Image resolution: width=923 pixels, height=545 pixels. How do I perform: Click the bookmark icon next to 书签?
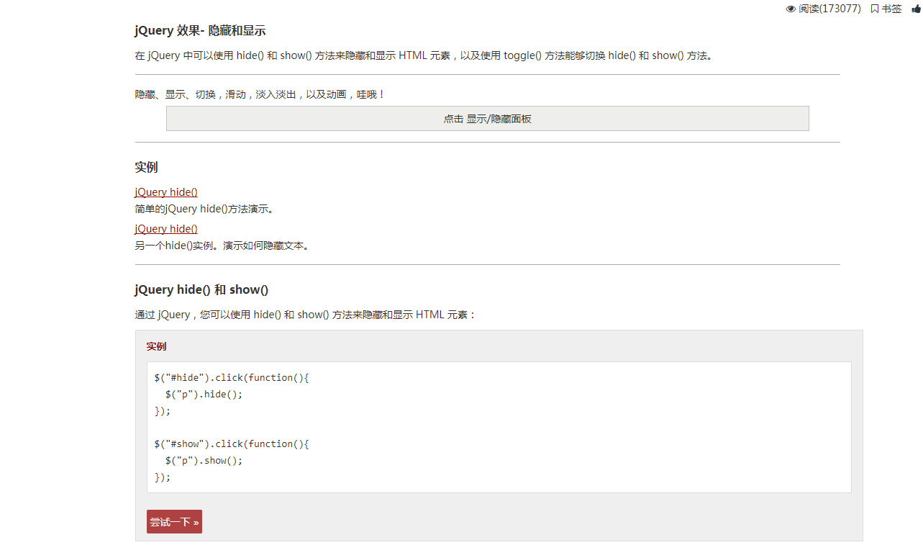tap(874, 9)
